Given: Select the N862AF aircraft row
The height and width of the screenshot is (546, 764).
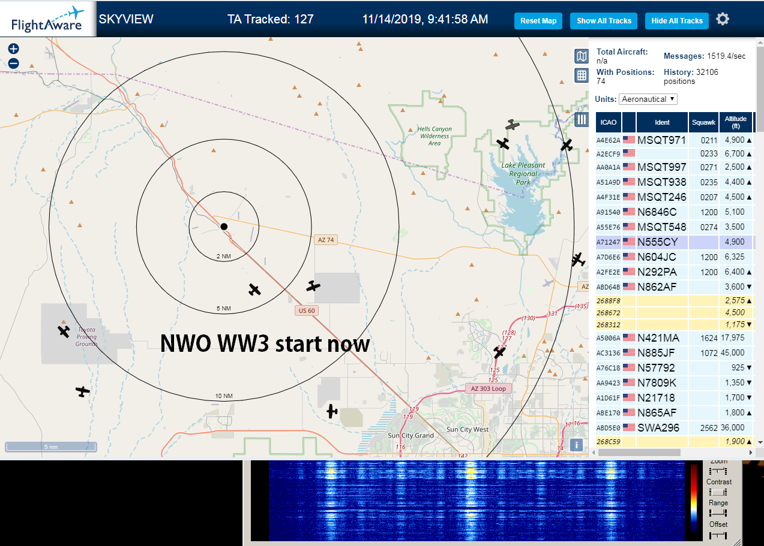Looking at the screenshot, I should click(675, 286).
